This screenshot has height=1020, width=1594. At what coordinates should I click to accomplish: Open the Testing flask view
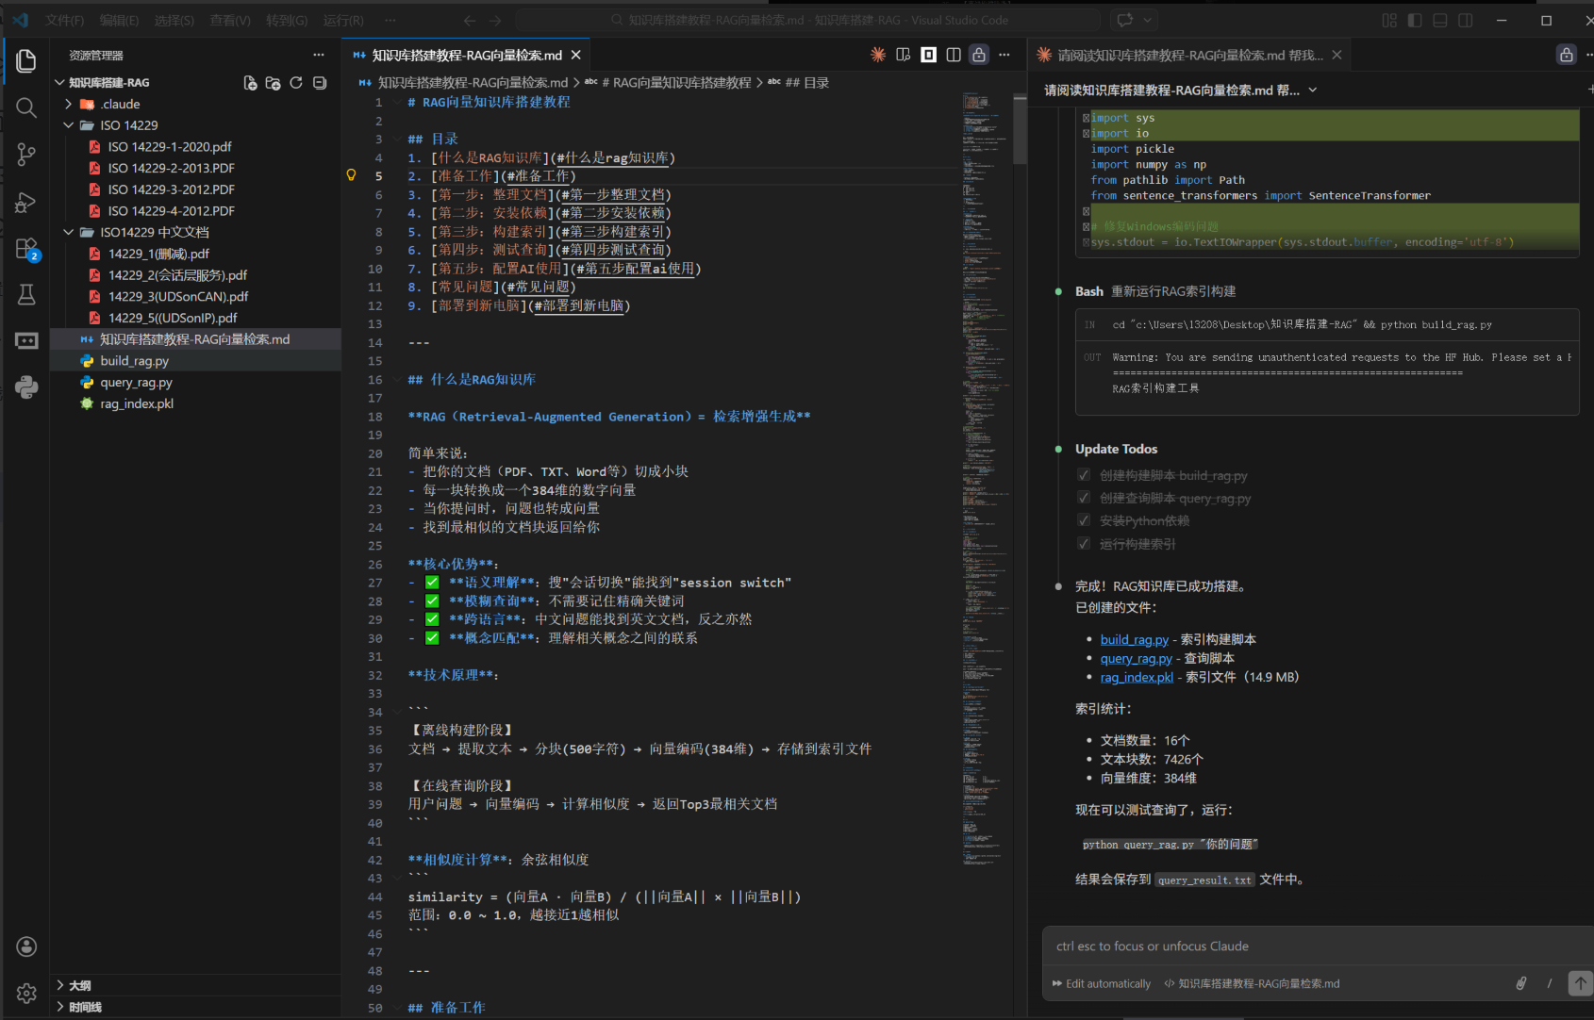(x=26, y=295)
